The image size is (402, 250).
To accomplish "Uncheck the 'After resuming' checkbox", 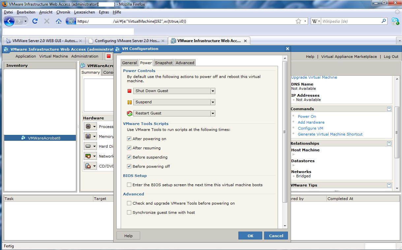I will pos(129,148).
